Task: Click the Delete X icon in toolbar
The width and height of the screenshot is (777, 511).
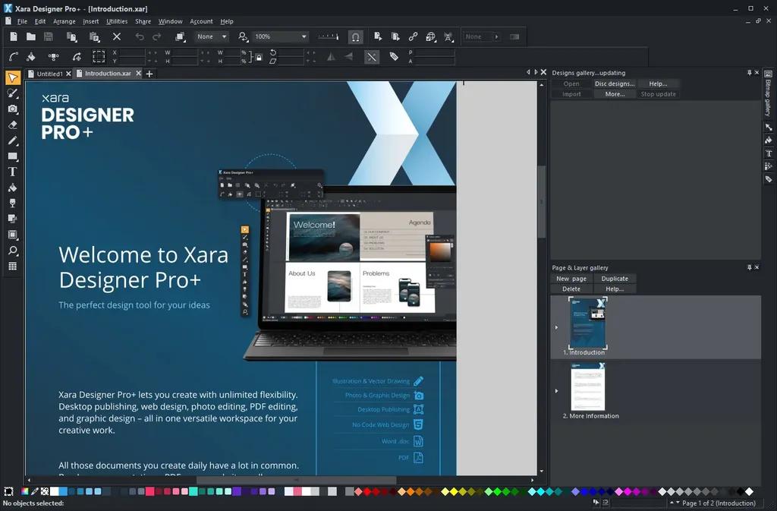Action: point(116,36)
